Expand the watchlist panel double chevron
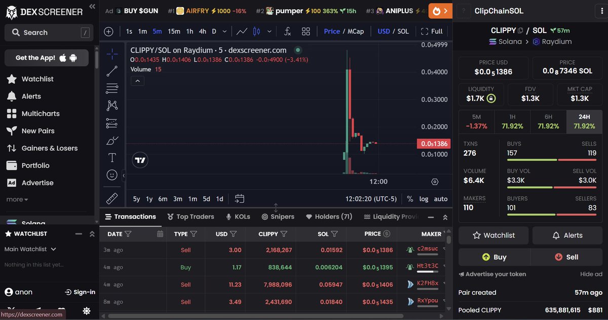The width and height of the screenshot is (608, 320). pos(92,234)
